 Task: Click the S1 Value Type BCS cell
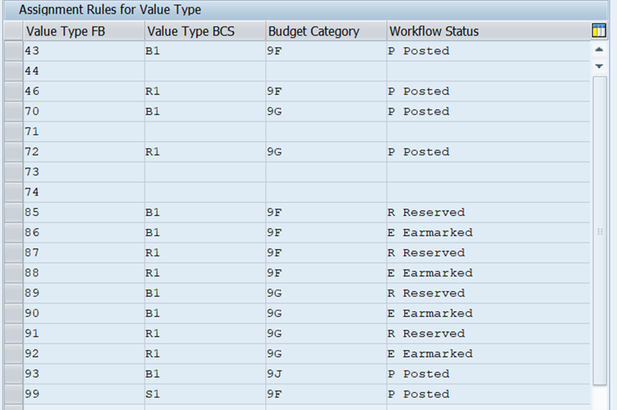point(204,394)
